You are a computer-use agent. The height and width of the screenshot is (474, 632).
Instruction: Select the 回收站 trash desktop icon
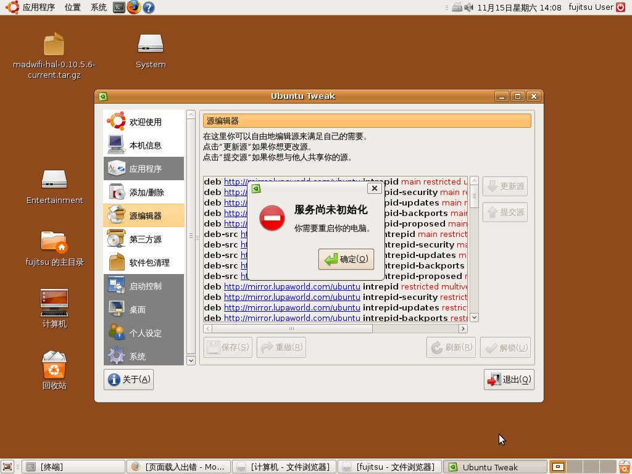pos(54,365)
